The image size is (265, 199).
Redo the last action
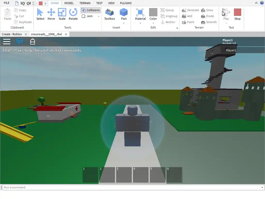(x=29, y=3)
